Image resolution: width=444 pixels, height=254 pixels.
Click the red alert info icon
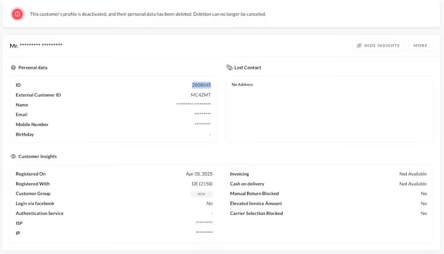tap(17, 14)
